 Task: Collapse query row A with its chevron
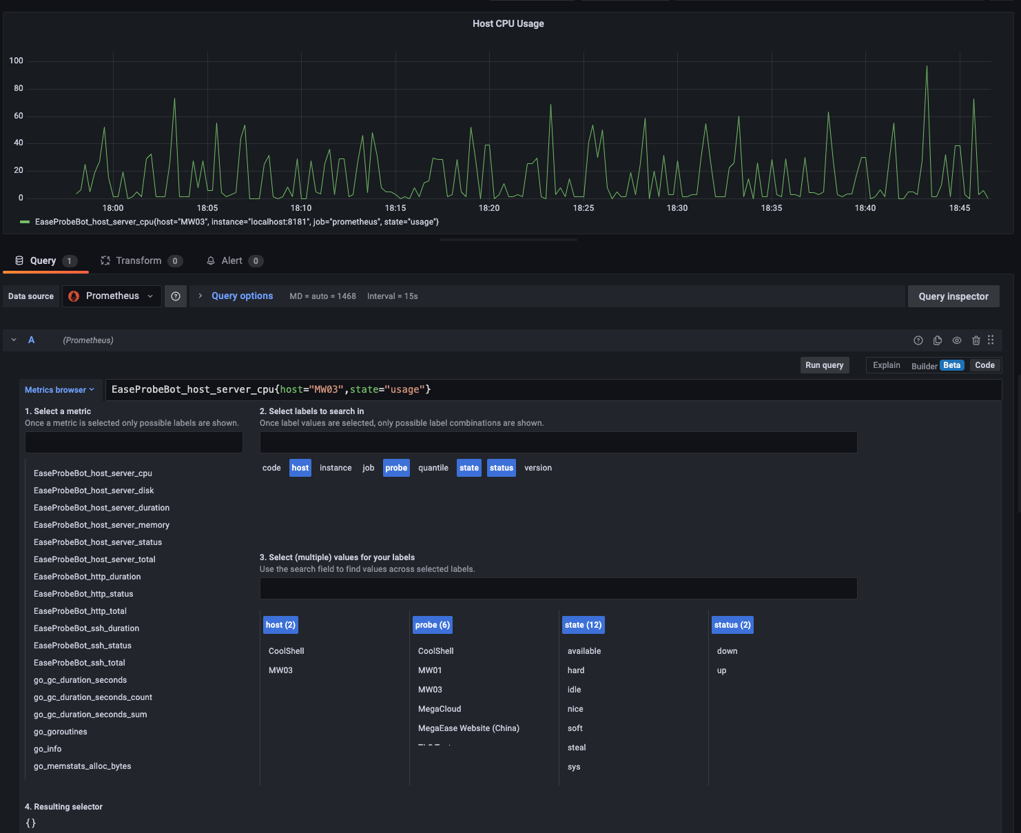click(14, 340)
